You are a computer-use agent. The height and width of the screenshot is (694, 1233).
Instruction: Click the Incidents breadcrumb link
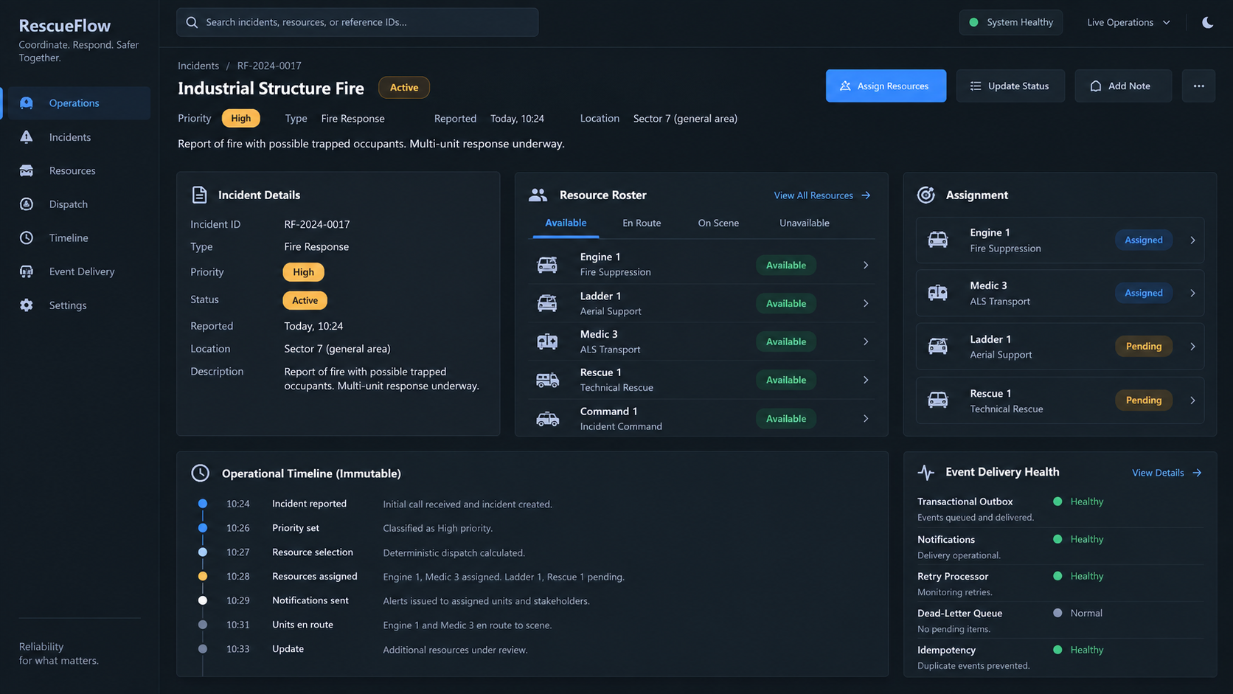coord(198,66)
